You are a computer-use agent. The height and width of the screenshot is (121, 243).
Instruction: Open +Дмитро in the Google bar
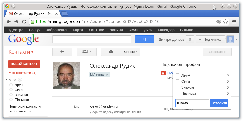[x=16, y=30]
